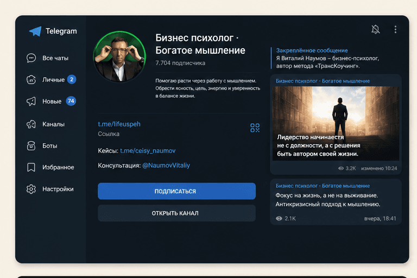Select the Избранное menu label
Image resolution: width=417 pixels, height=278 pixels.
point(58,167)
